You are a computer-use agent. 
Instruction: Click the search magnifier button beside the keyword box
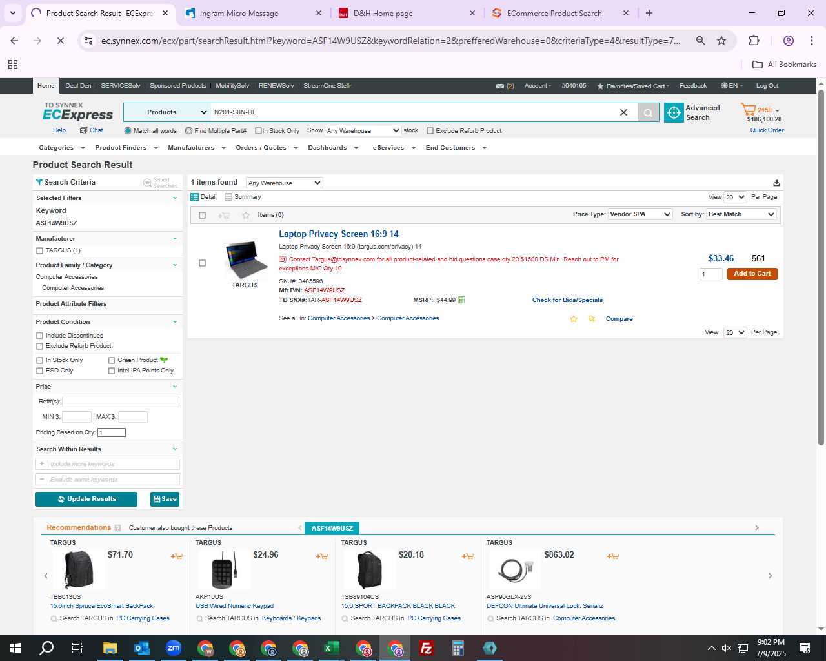click(649, 112)
